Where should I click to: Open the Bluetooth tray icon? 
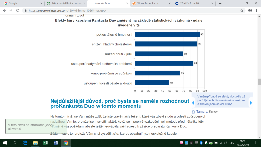[x=201, y=143]
